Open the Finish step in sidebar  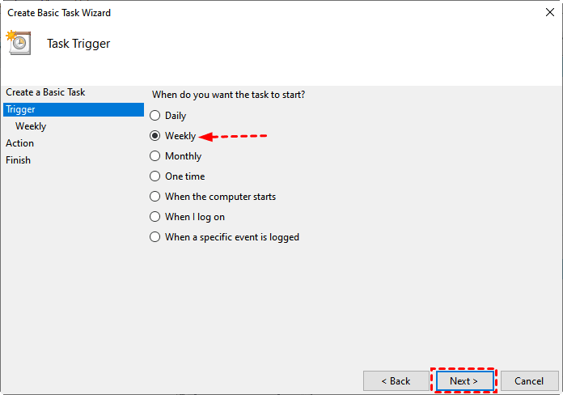coord(19,160)
